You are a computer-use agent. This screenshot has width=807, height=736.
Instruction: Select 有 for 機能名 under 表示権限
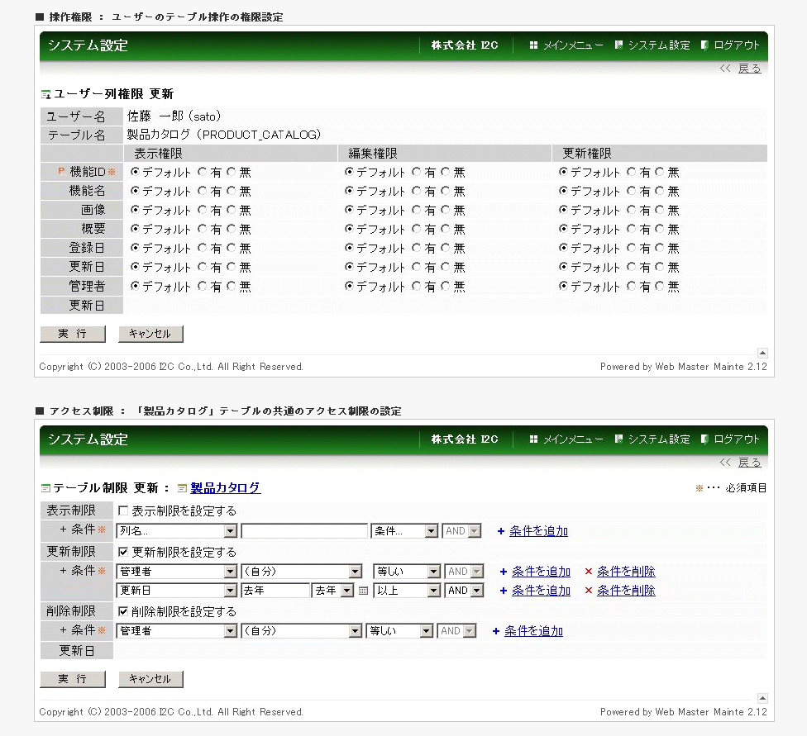pyautogui.click(x=203, y=191)
